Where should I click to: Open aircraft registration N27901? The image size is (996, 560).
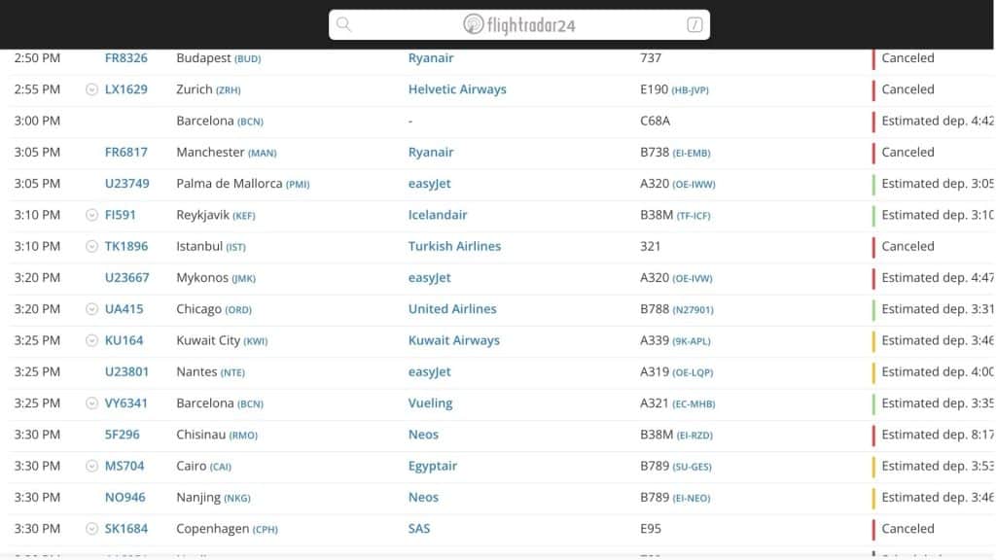tap(693, 310)
